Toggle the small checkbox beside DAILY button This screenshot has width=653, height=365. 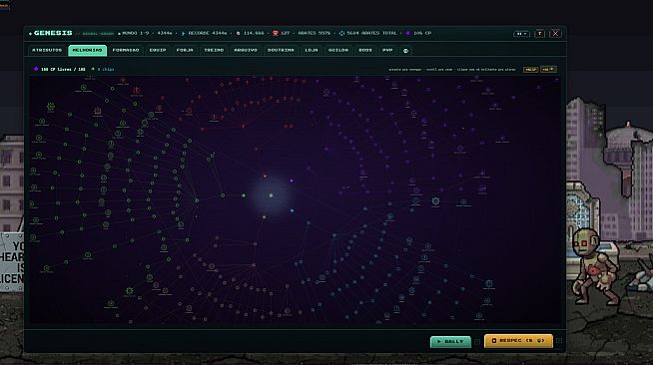[477, 342]
